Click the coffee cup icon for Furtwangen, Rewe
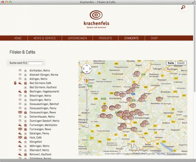Viewport: 196px width, 162px height. (x=25, y=129)
